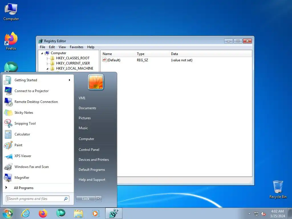Open VM1 user folder link
292x219 pixels.
(82, 98)
